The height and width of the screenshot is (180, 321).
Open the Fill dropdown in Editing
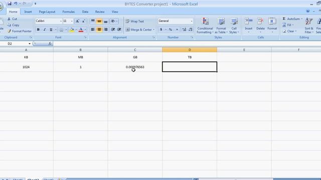tap(288, 25)
